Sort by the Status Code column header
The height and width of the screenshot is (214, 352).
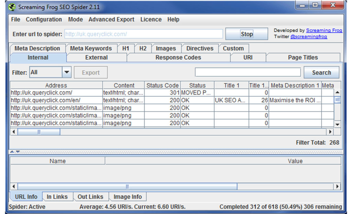point(163,85)
